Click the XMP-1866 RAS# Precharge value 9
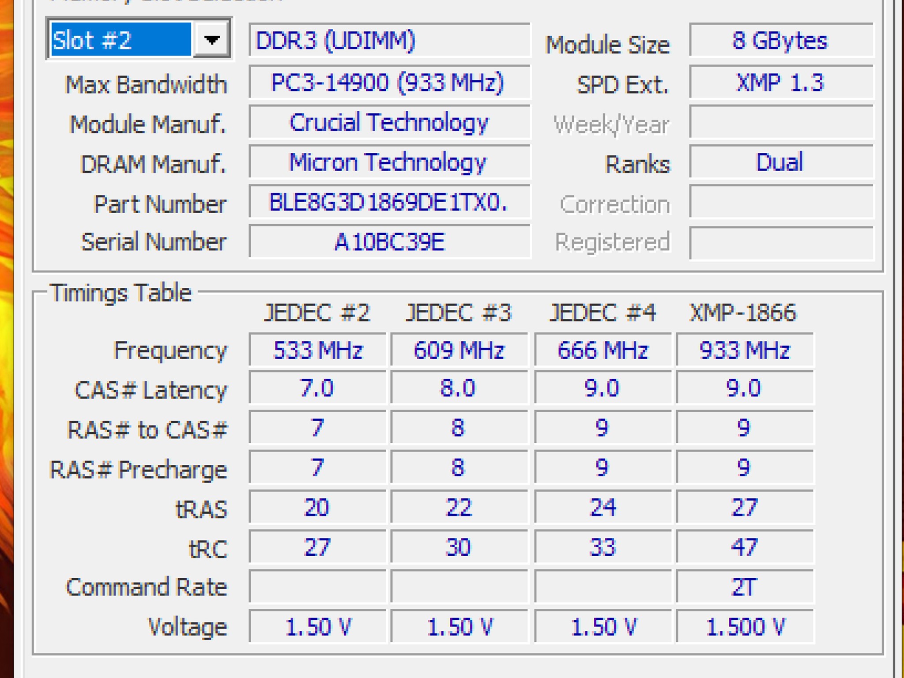Screen dimensions: 904x678 745,467
